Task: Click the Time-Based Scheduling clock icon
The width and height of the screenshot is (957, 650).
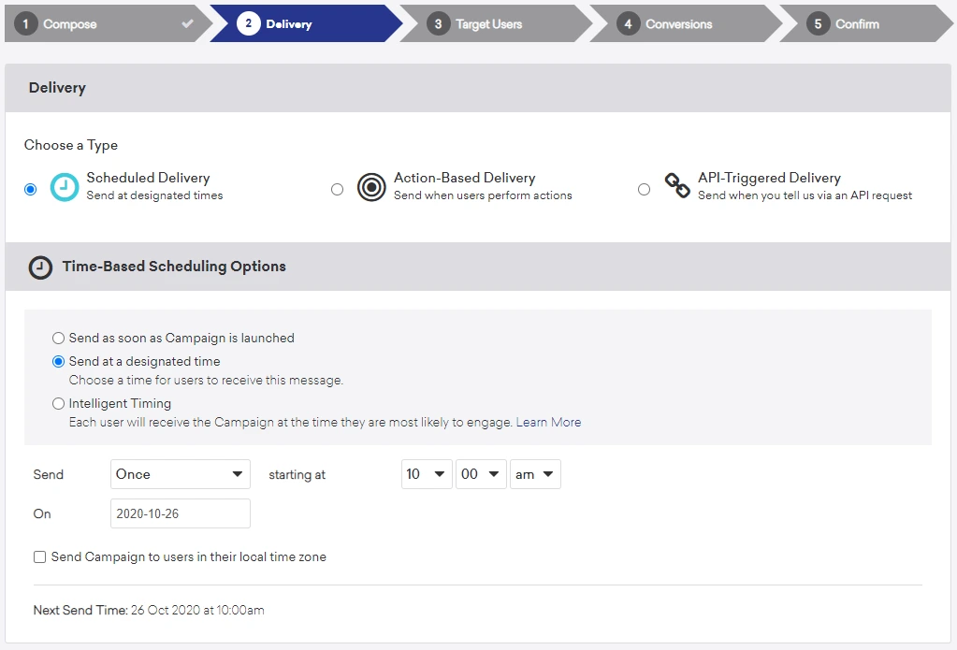Action: point(40,267)
